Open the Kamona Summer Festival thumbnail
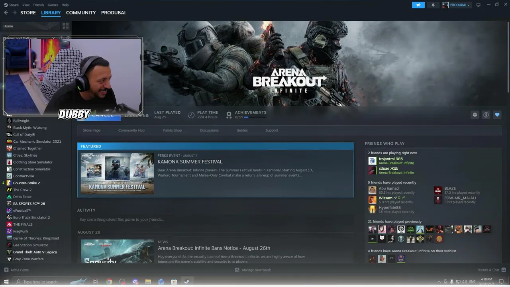Image resolution: width=510 pixels, height=287 pixels. [x=117, y=174]
